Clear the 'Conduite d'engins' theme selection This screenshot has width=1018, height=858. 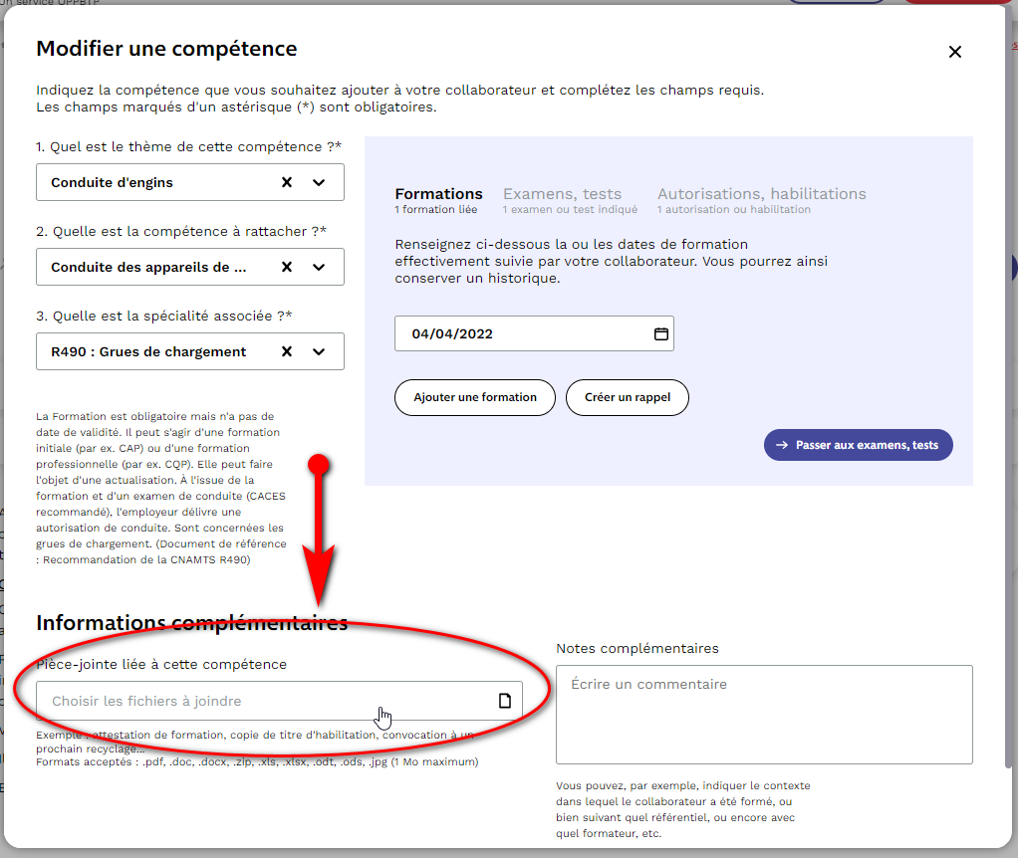[287, 182]
